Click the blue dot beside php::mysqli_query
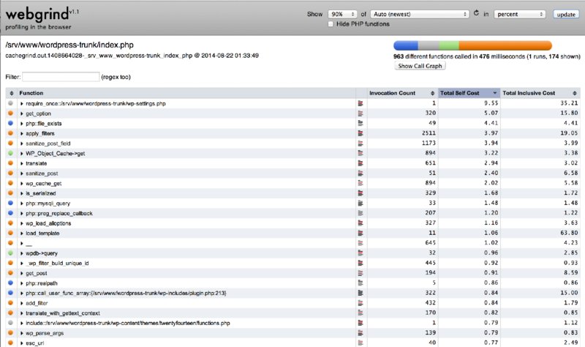The image size is (585, 347). (10, 203)
